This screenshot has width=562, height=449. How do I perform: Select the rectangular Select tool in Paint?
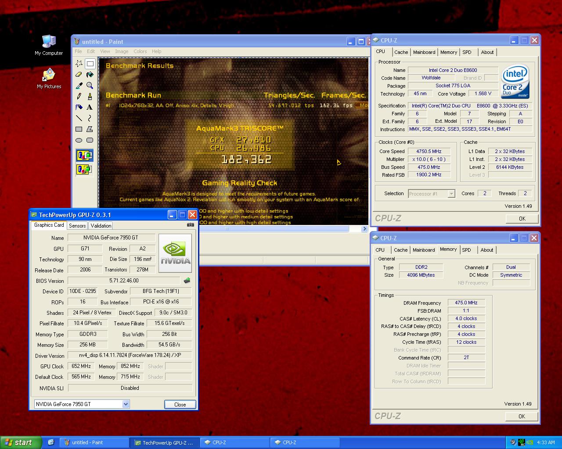(90, 64)
